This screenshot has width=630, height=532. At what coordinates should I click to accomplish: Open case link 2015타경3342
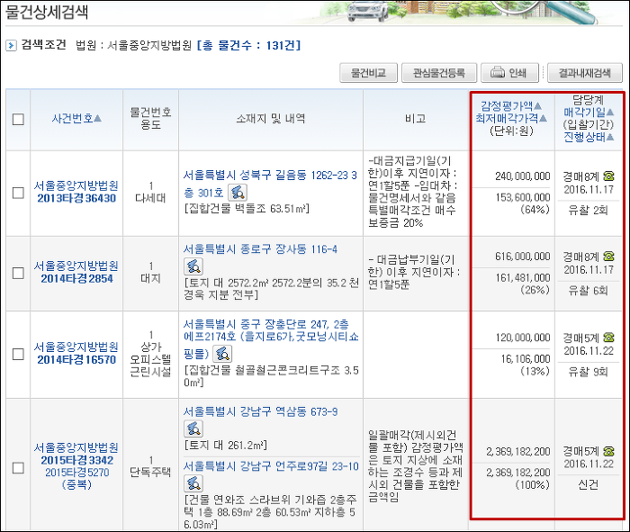[76, 460]
